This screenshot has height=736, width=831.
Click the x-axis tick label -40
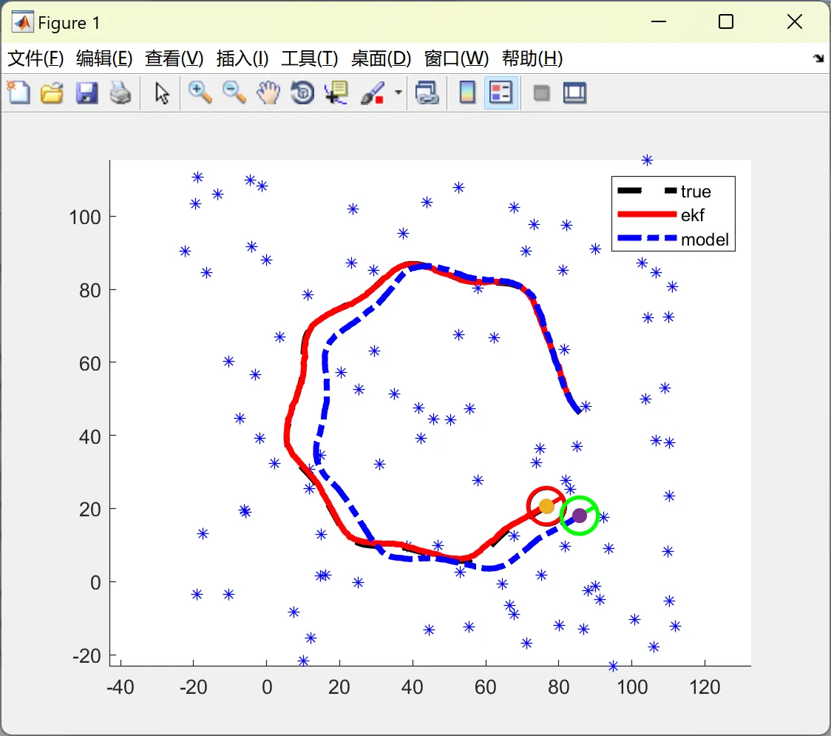point(121,687)
